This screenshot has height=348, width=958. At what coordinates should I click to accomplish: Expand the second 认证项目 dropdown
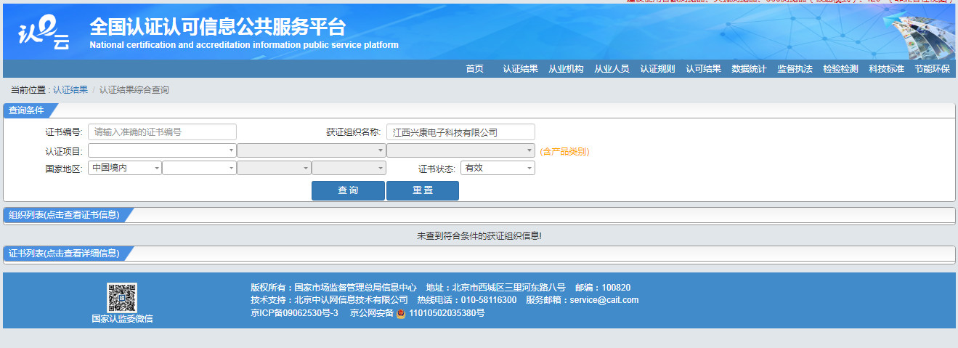312,150
